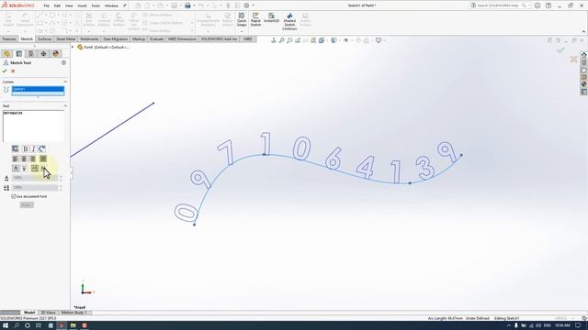Switch to the Features tab
This screenshot has height=330, width=588.
(x=9, y=38)
